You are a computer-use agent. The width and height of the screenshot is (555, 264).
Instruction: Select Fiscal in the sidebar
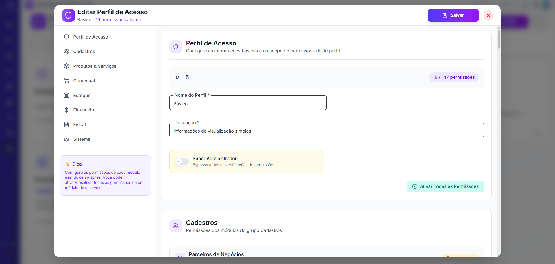105,124
